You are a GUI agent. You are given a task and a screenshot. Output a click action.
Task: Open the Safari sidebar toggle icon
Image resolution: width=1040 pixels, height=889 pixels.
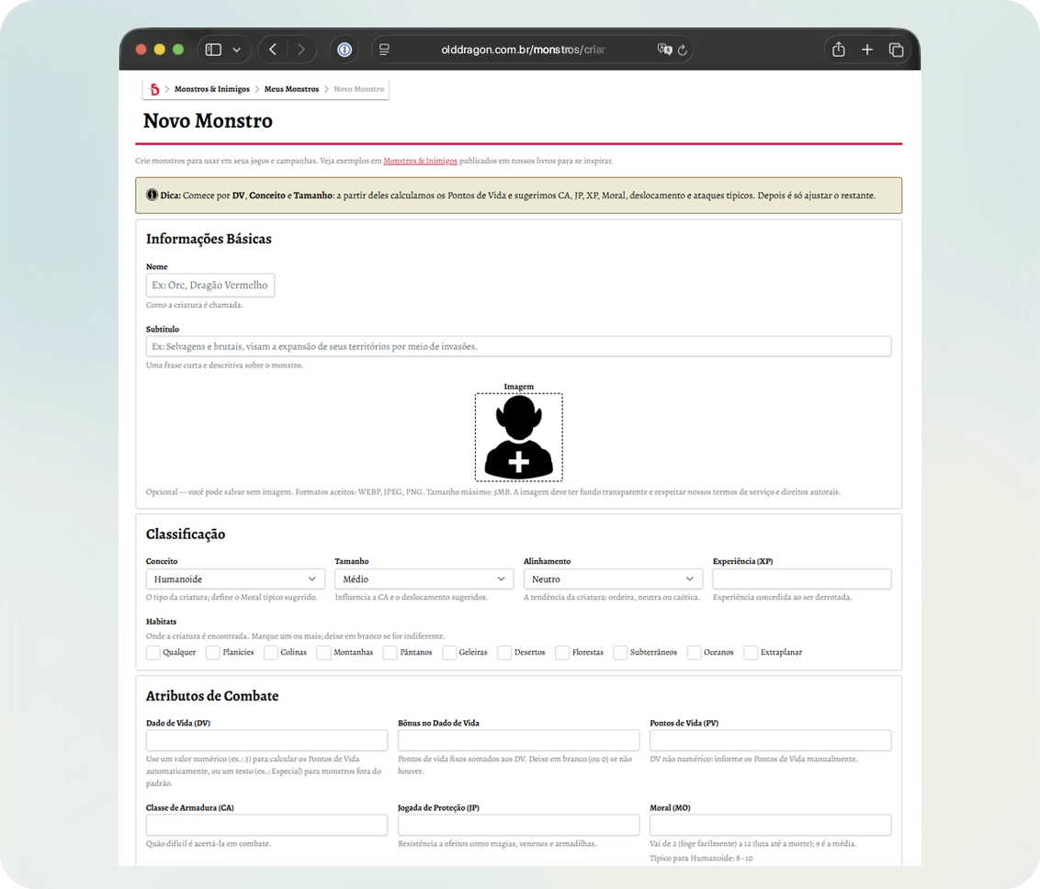[x=213, y=50]
